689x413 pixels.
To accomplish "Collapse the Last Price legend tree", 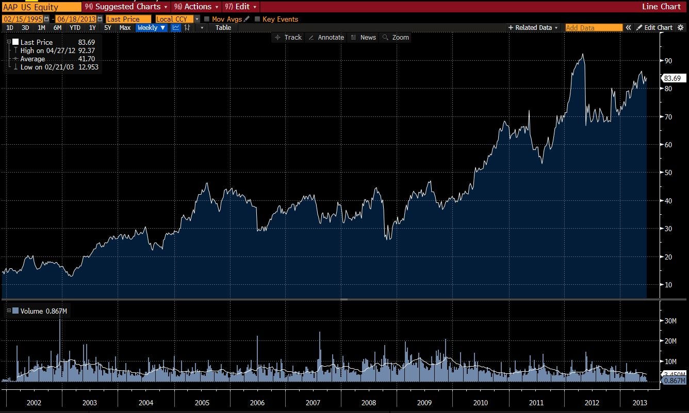I will pyautogui.click(x=9, y=42).
